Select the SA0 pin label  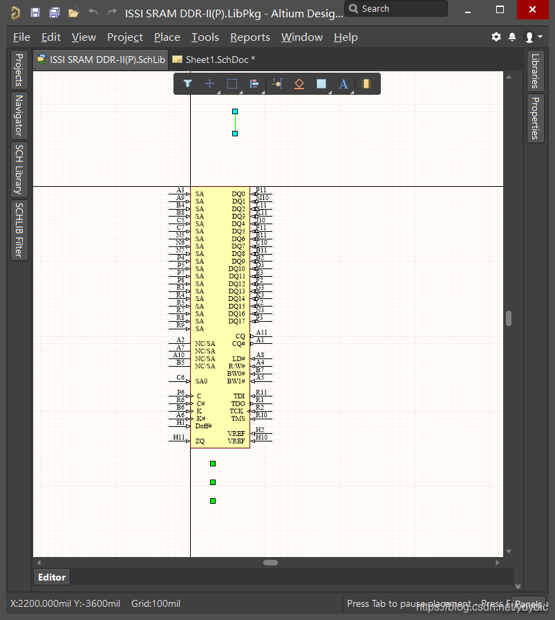201,381
